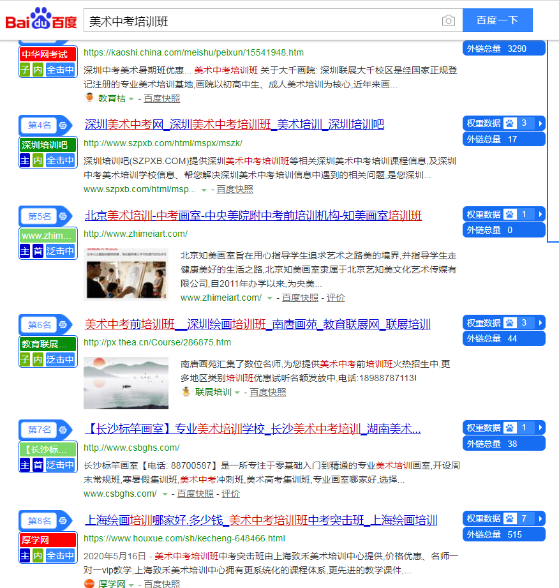This screenshot has width=559, height=588.
Task: Expand 权重数据 arrow for 第8名 result
Action: (x=540, y=519)
